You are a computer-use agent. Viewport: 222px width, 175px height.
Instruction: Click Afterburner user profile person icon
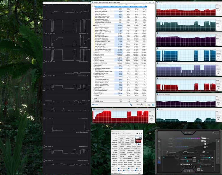point(202,169)
